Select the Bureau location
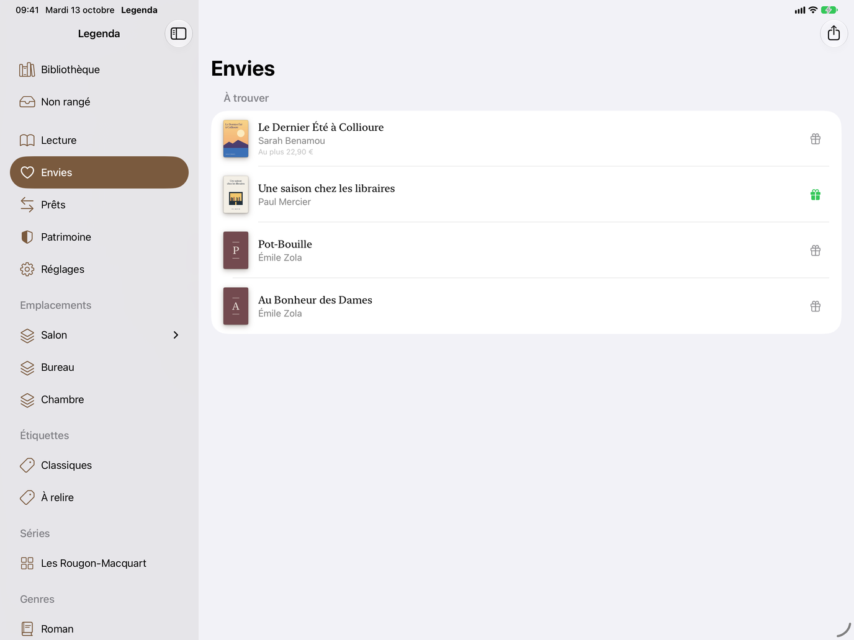 click(99, 367)
